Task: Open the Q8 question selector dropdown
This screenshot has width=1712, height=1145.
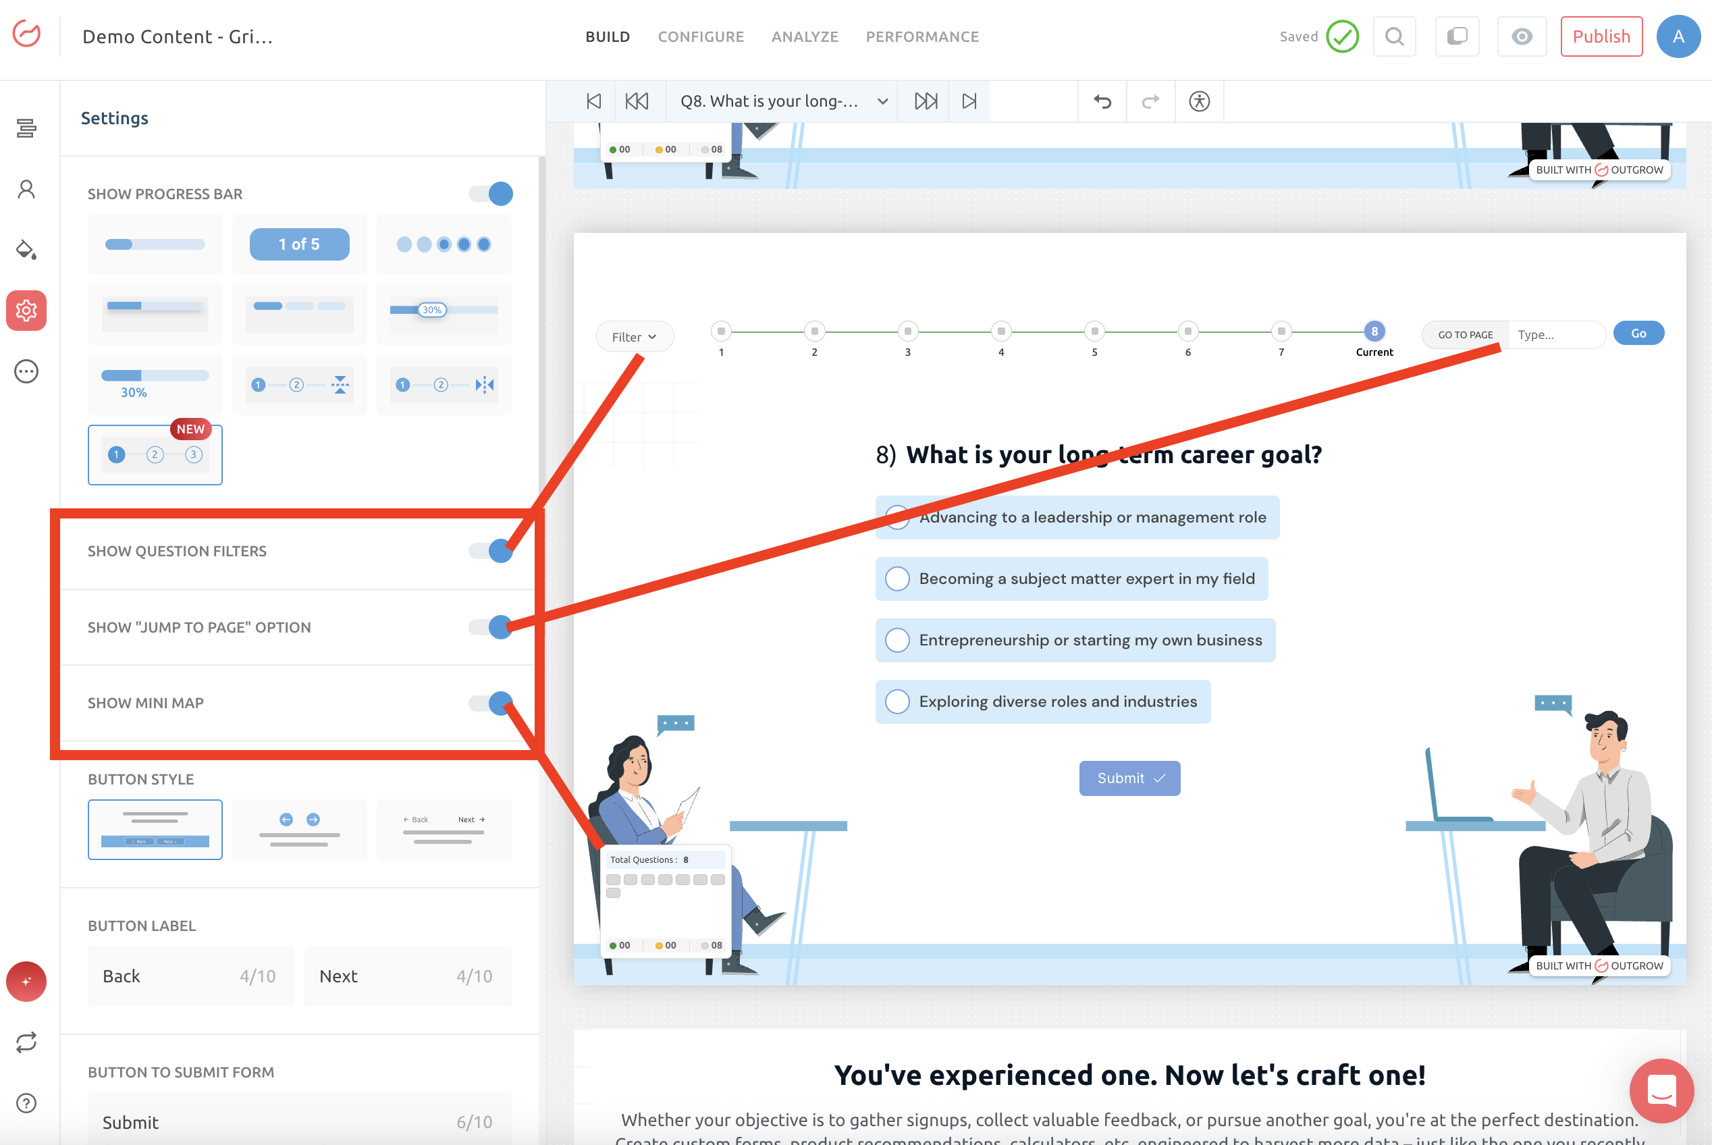Action: coord(782,101)
